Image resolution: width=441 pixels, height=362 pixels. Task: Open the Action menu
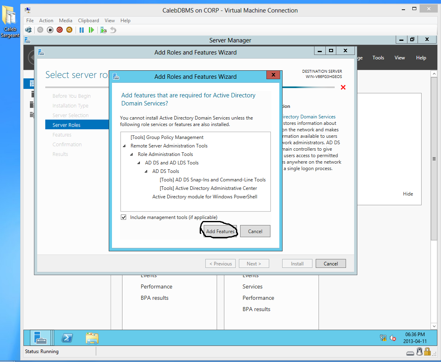tap(46, 21)
